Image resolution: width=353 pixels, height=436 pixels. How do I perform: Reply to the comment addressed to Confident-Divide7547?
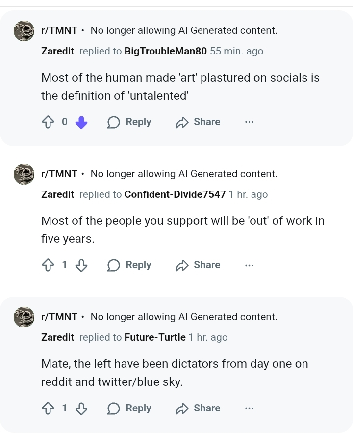(129, 265)
